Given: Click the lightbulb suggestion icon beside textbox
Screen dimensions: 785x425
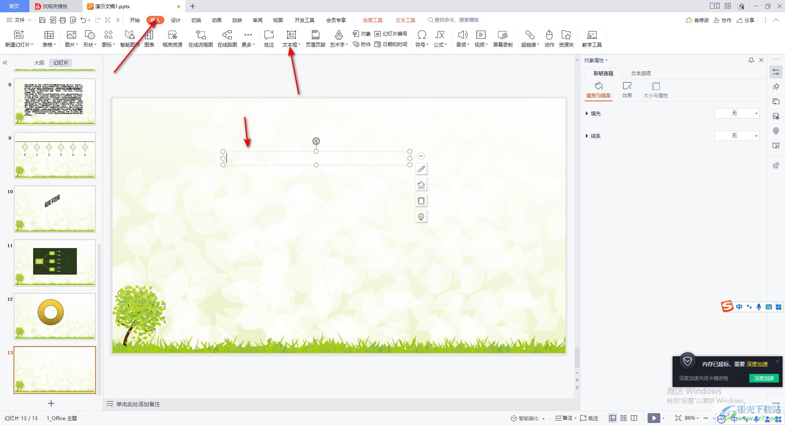Looking at the screenshot, I should (421, 217).
